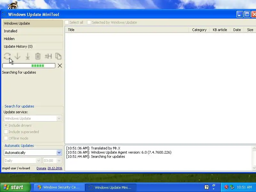Click the red security shield tray icon

tap(226, 187)
